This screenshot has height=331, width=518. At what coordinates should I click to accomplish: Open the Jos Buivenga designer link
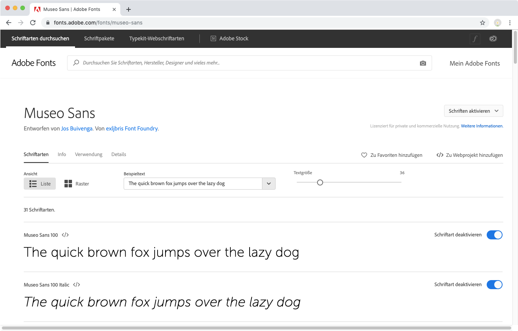coord(77,129)
